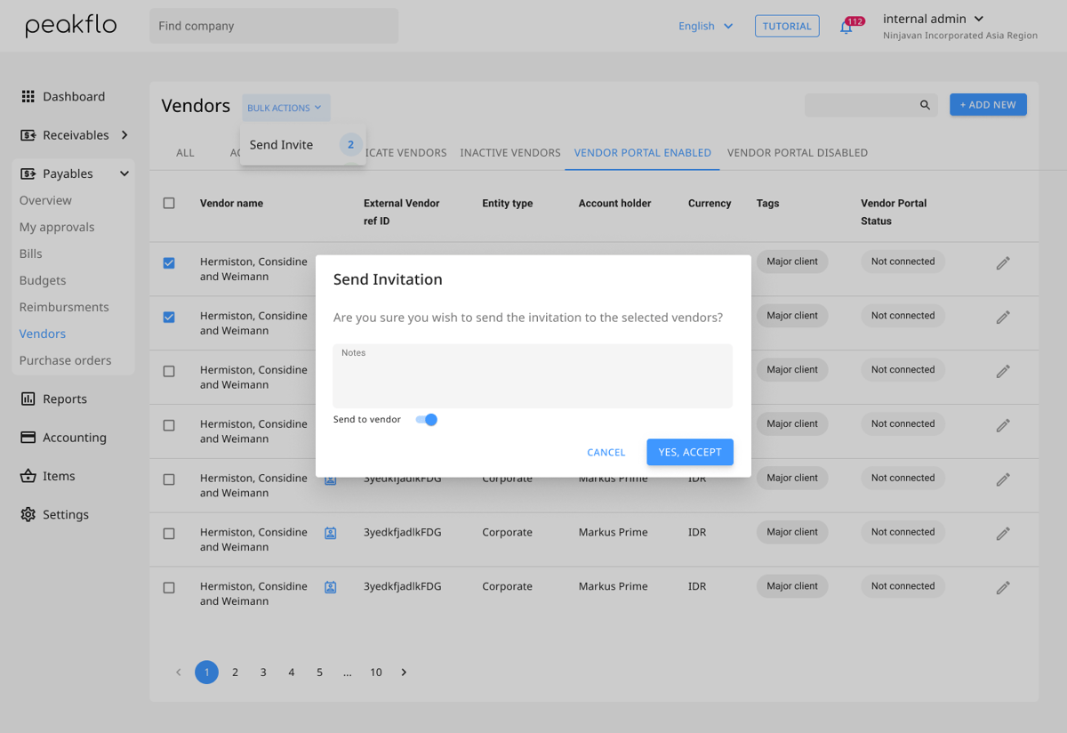
Task: Click contact card icon in last vendor row
Action: pos(330,587)
